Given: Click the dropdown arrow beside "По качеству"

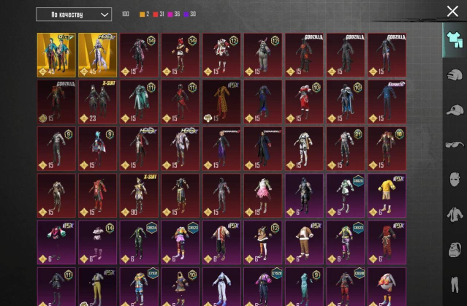Looking at the screenshot, I should click(103, 15).
